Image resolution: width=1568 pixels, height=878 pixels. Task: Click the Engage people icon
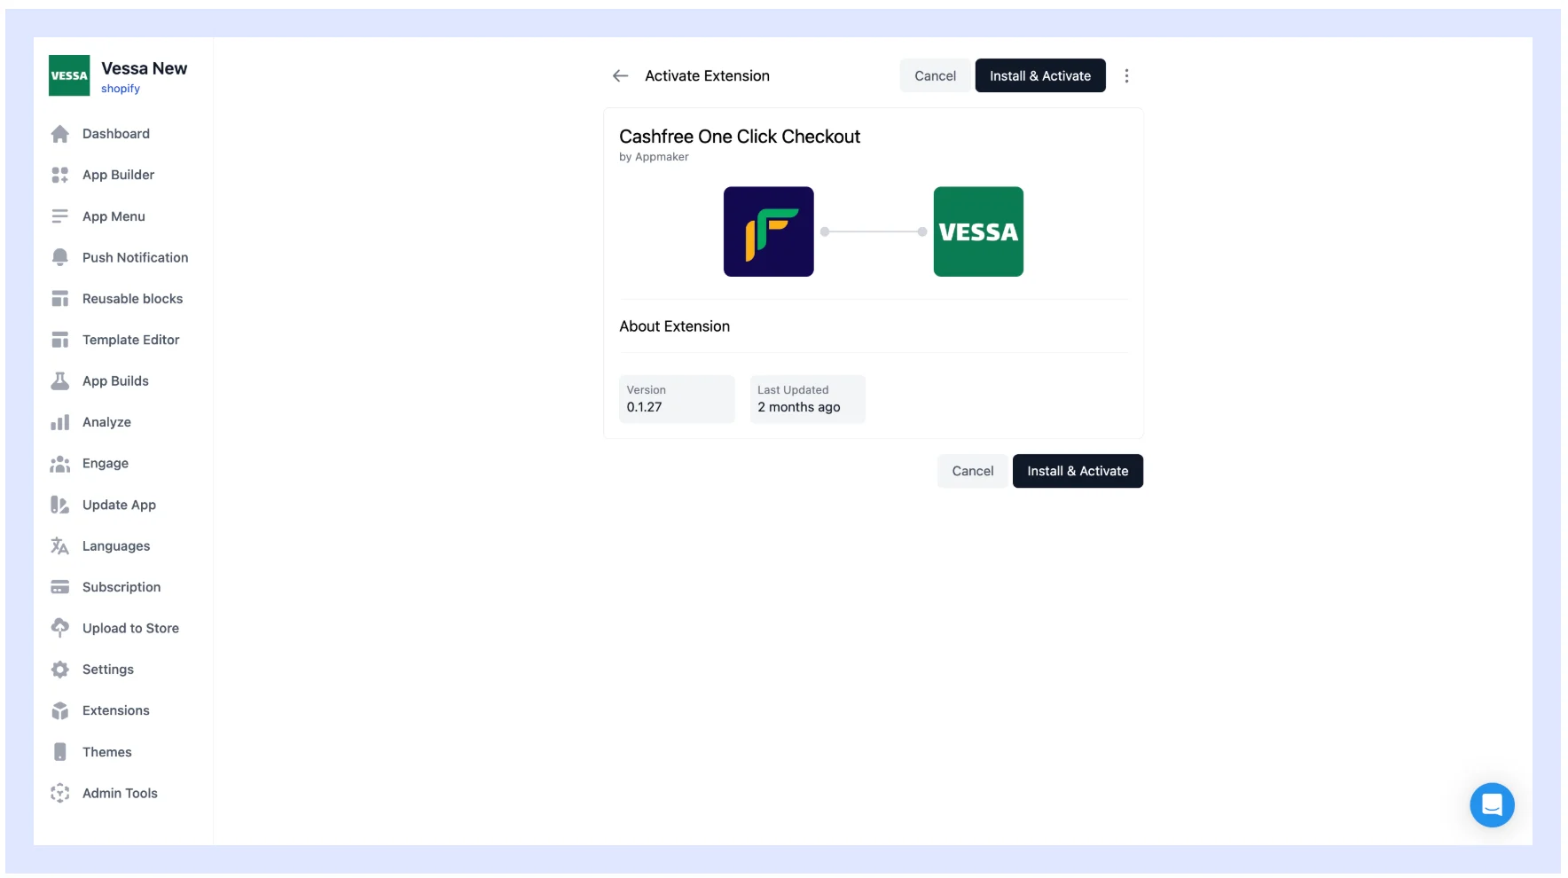coord(59,464)
